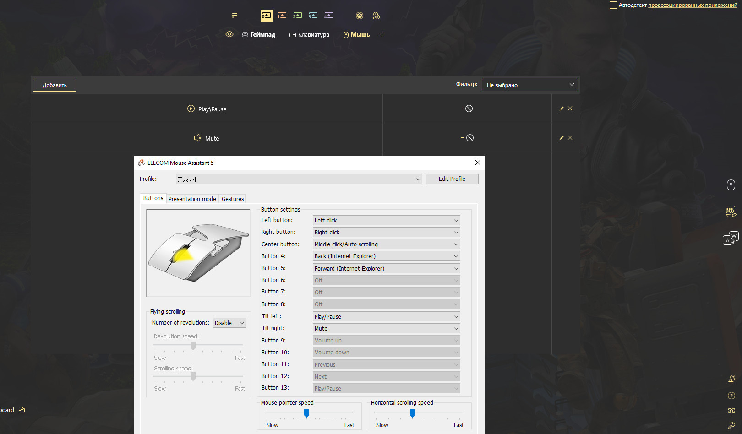Click the mouse icon in right sidebar

(731, 184)
